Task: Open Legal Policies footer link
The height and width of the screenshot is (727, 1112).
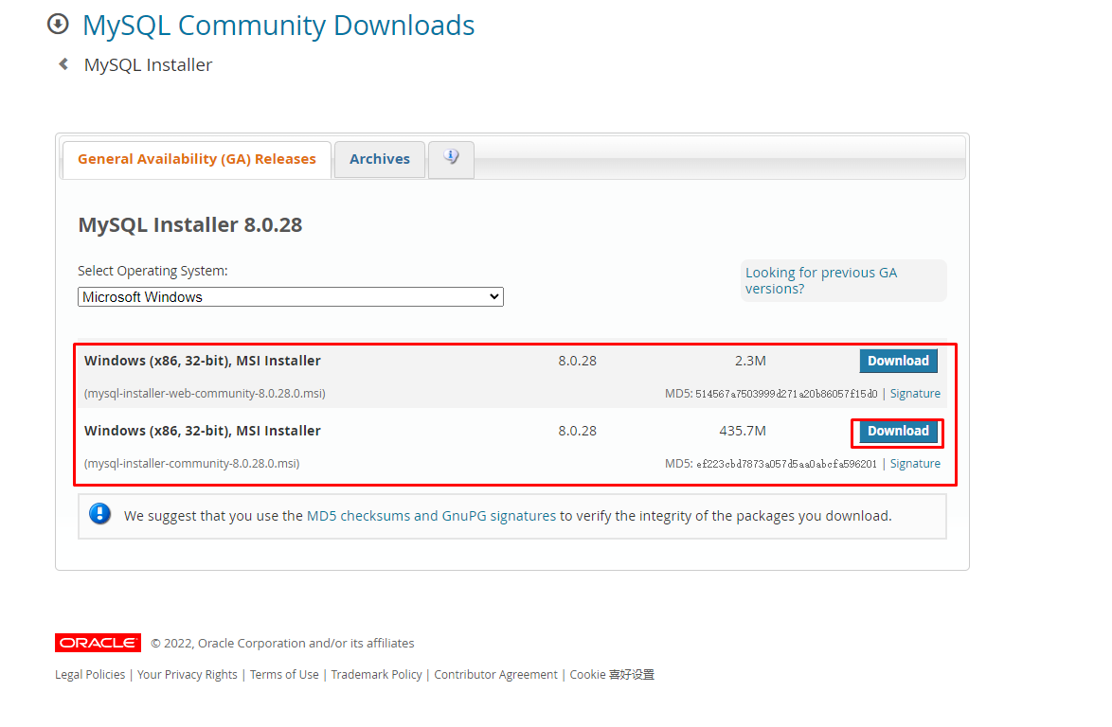Action: tap(90, 675)
